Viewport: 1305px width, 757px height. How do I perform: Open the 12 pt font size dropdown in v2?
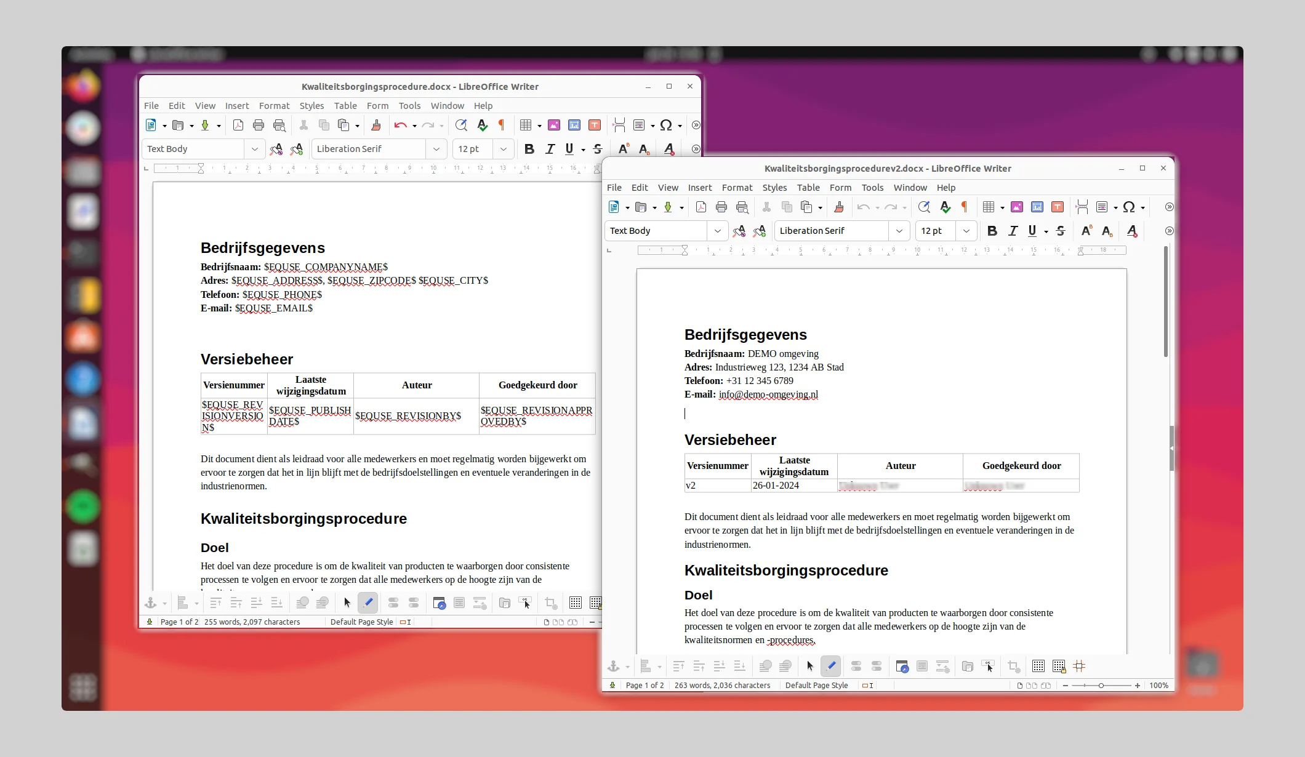966,231
